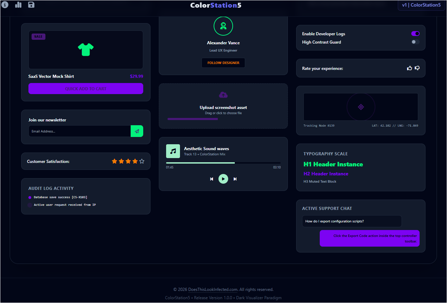Click the v1 | ColorStation5 version button
The width and height of the screenshot is (447, 303).
pyautogui.click(x=421, y=5)
